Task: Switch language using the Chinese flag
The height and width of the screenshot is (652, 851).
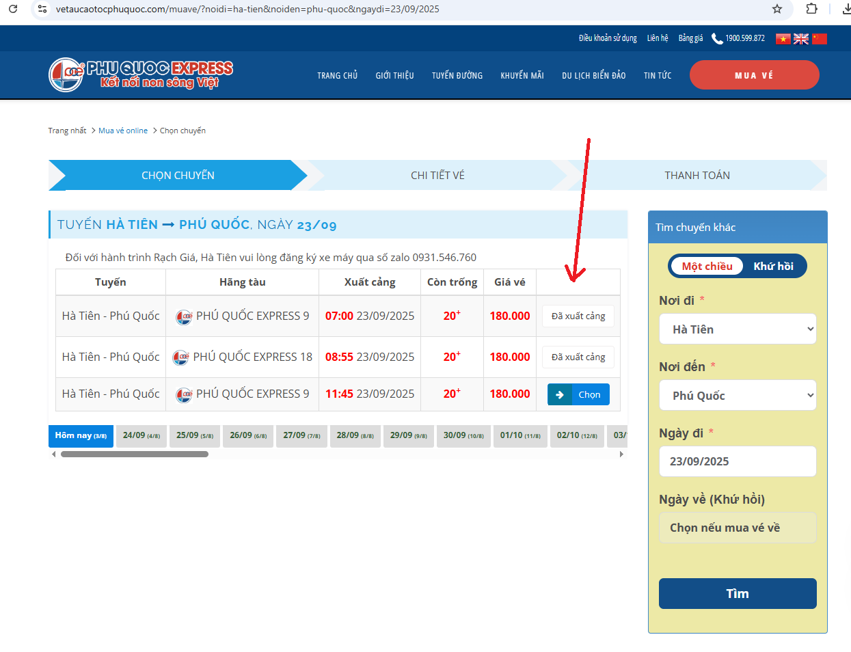Action: tap(820, 39)
